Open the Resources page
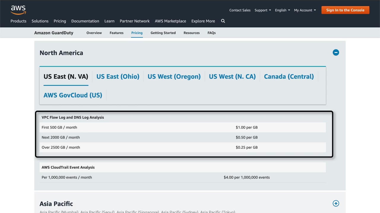Screen dimensions: 380x213 tap(191, 33)
